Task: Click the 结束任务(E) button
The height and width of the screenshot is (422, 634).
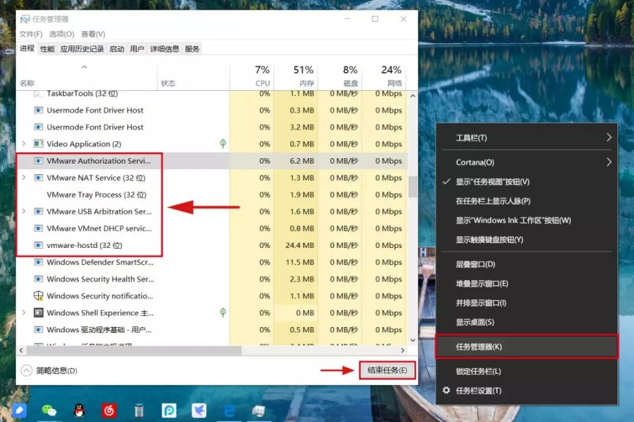Action: click(388, 371)
